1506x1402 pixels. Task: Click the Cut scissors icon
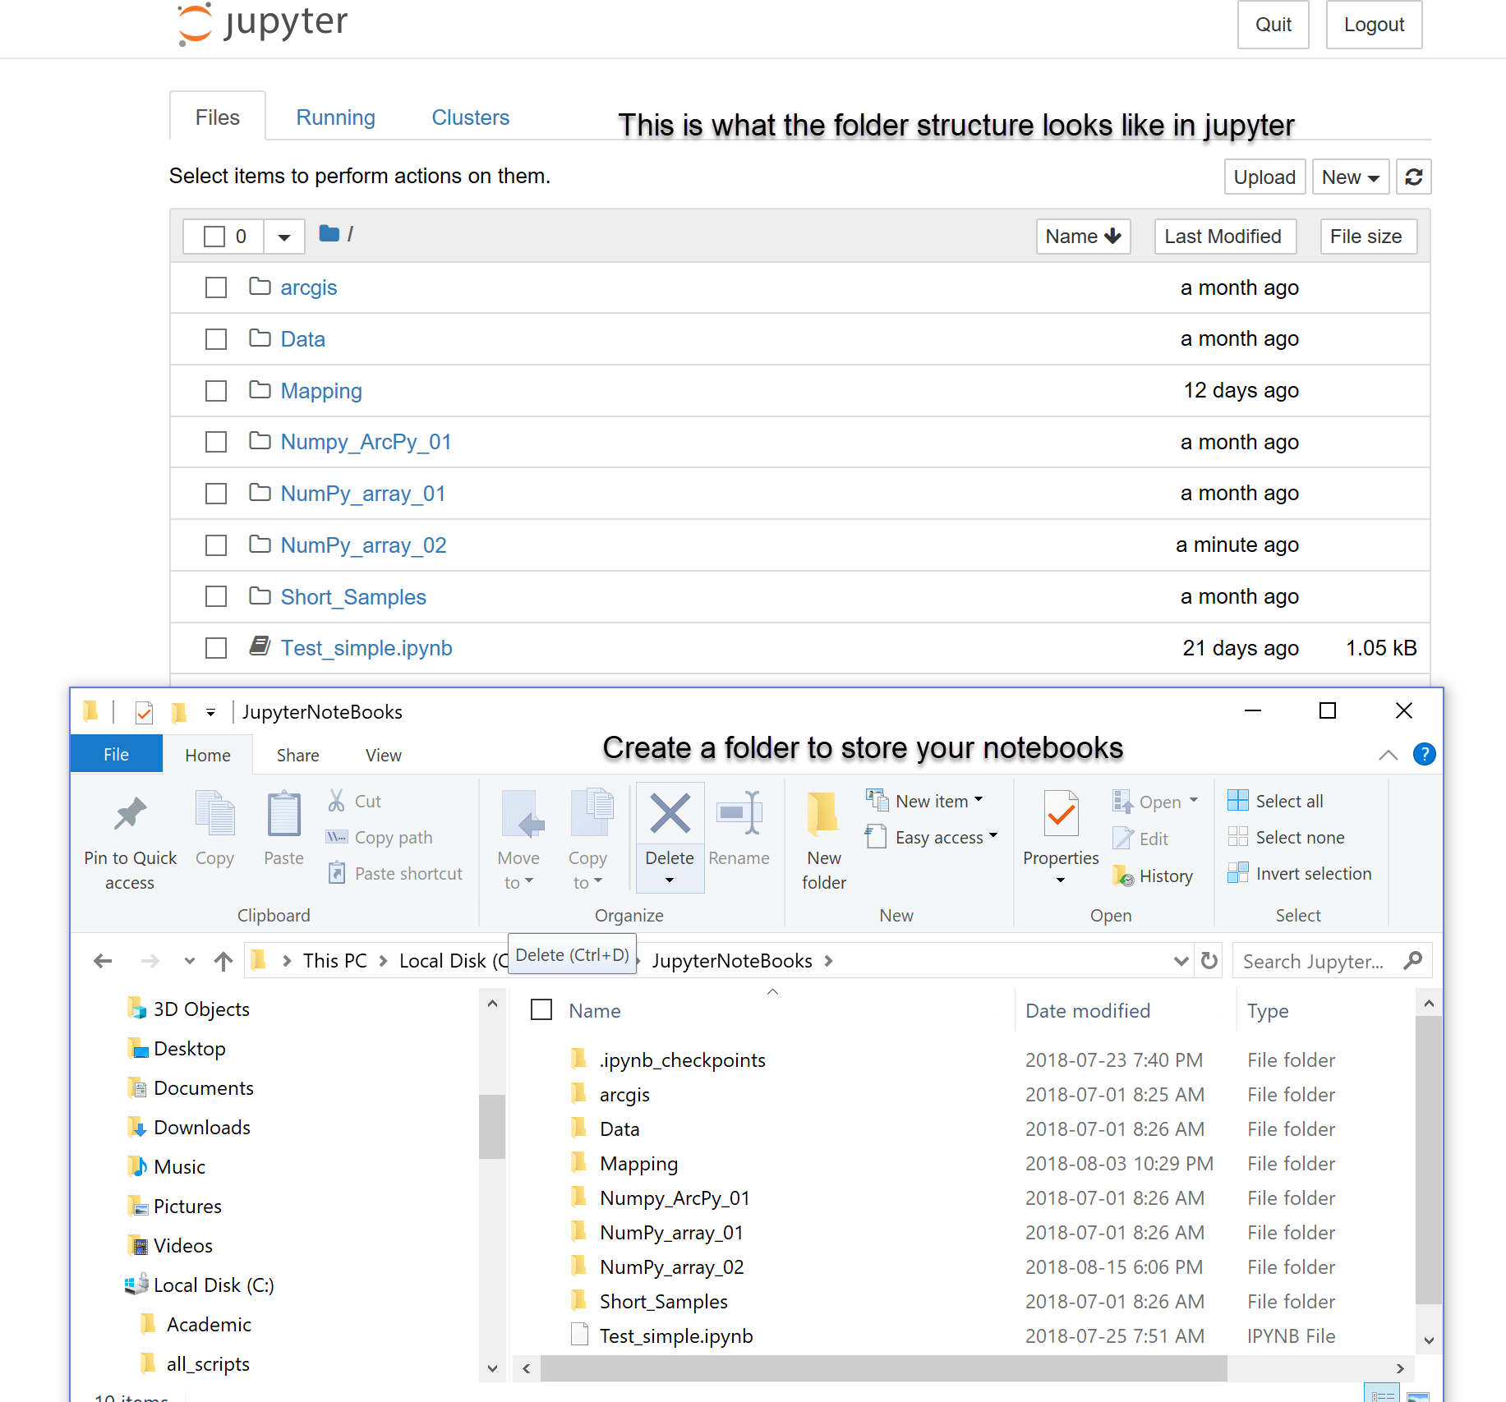click(336, 801)
